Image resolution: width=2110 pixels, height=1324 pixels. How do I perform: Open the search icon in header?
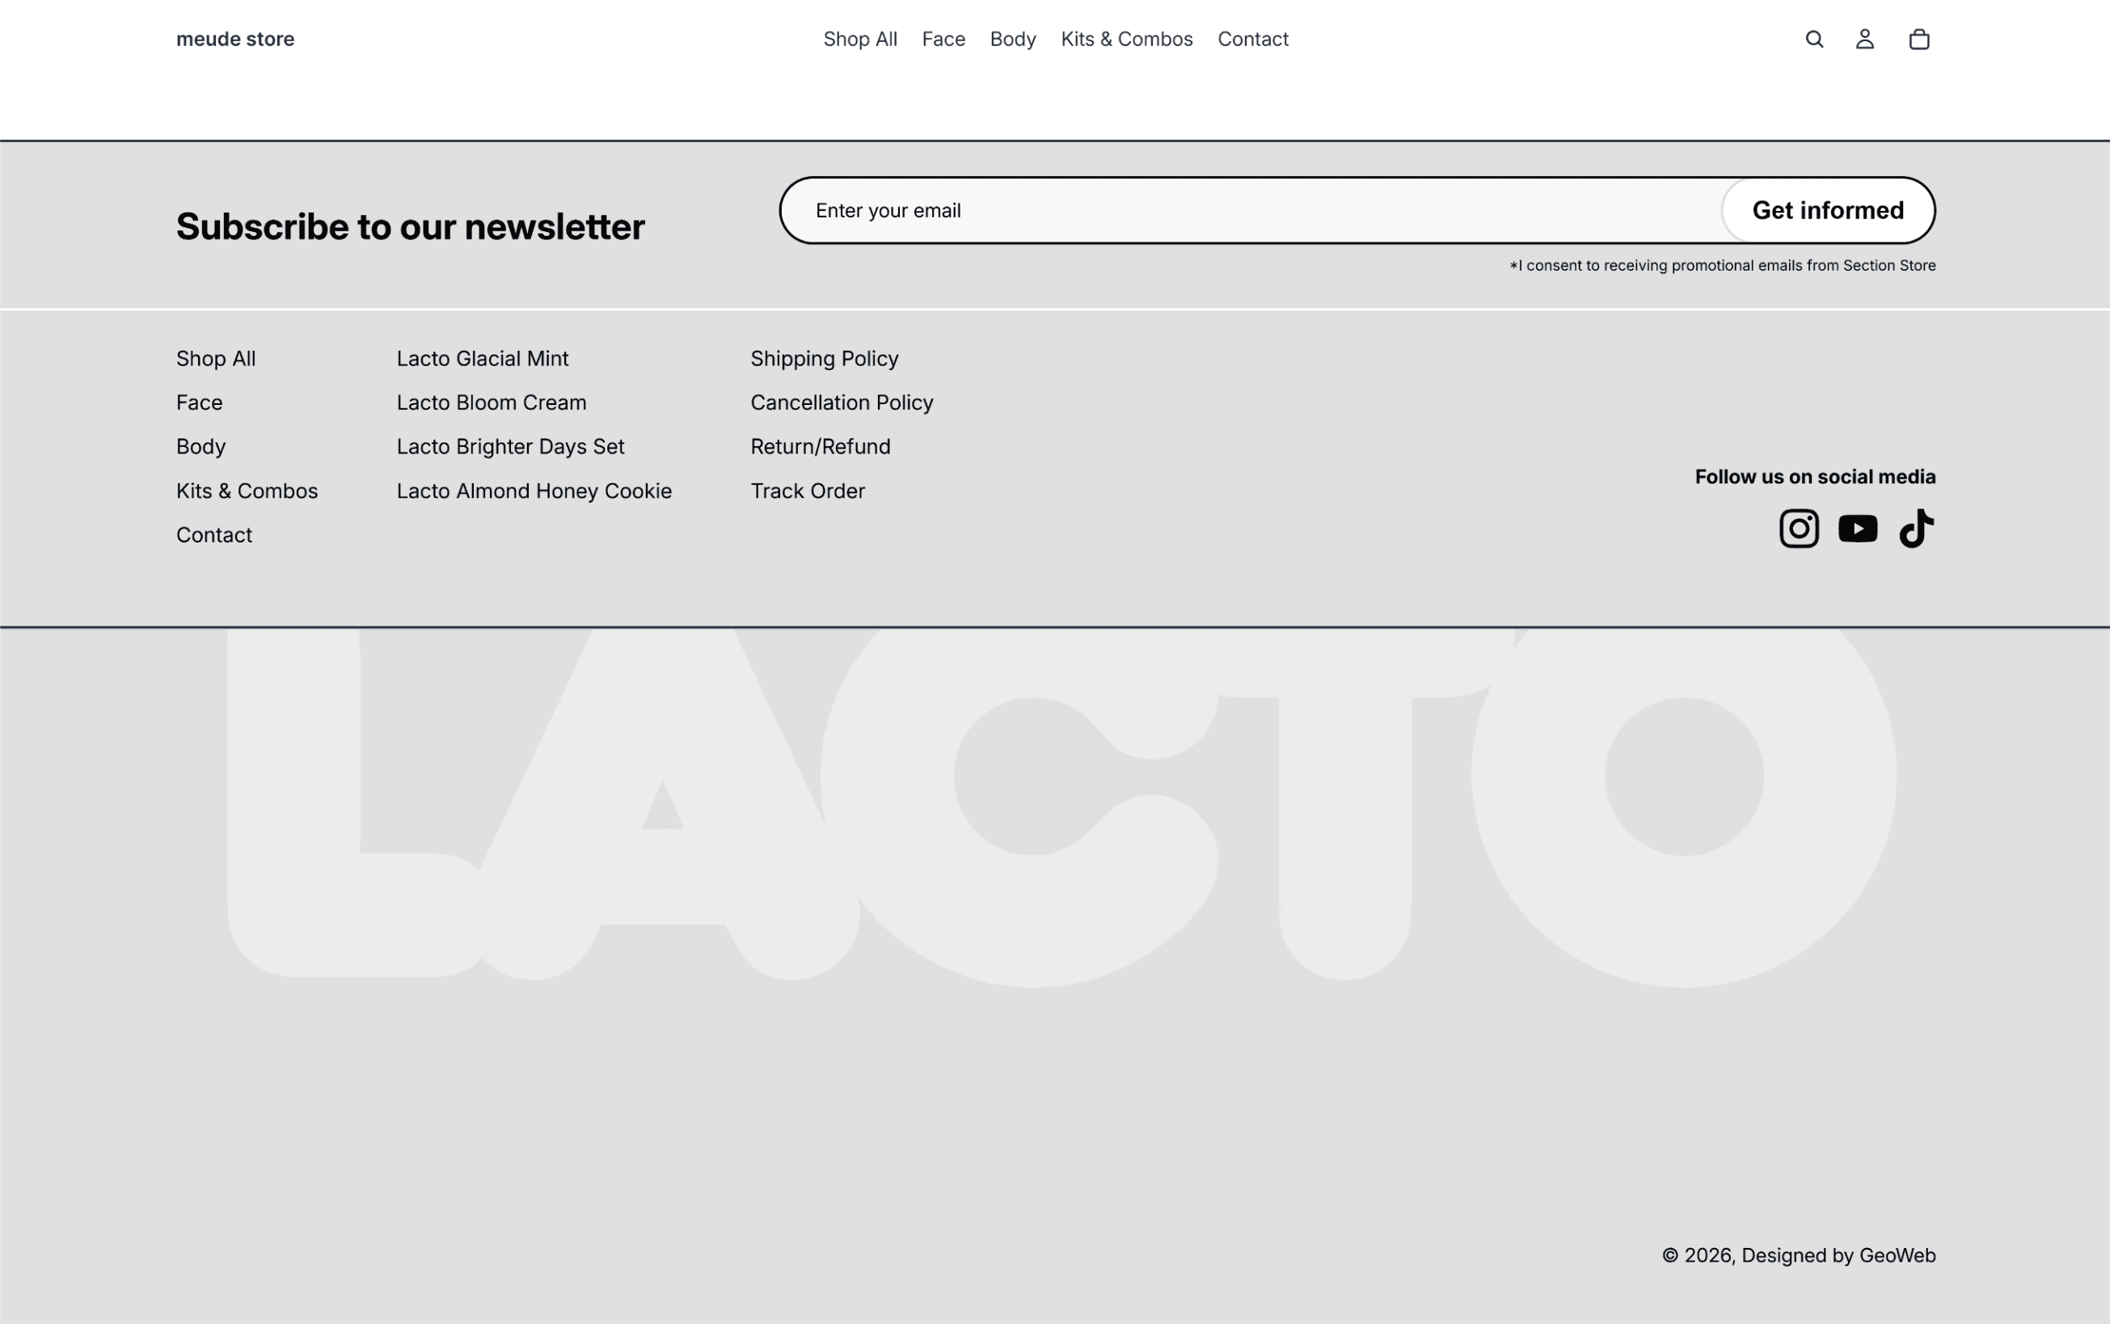pyautogui.click(x=1814, y=40)
